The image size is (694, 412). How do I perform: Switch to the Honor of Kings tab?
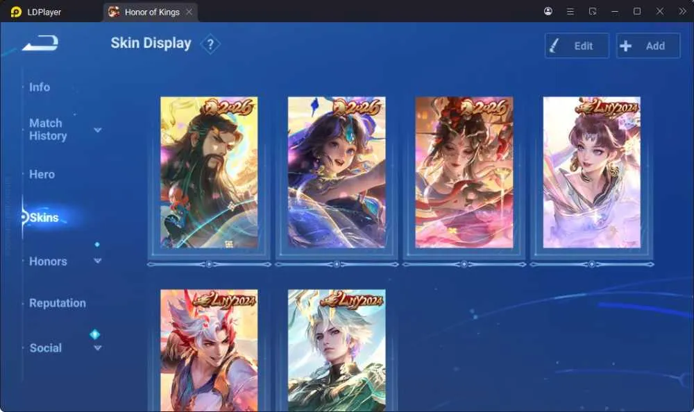click(x=151, y=12)
